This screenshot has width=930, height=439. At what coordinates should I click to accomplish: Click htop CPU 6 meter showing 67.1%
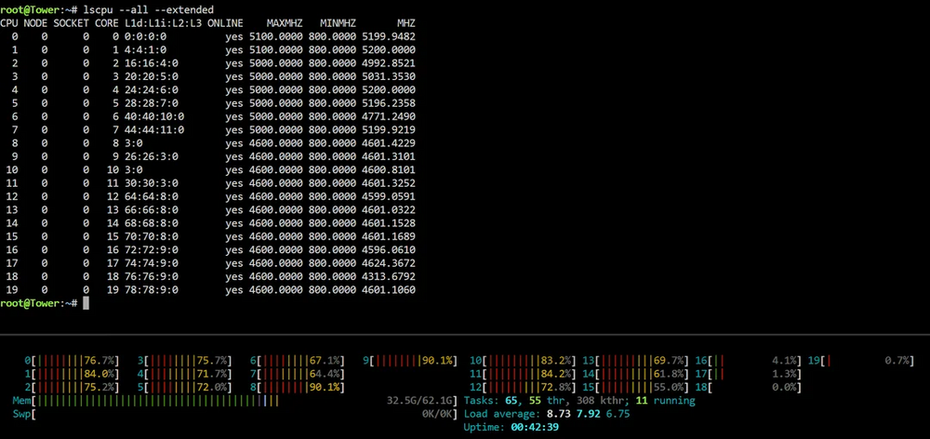(x=298, y=361)
